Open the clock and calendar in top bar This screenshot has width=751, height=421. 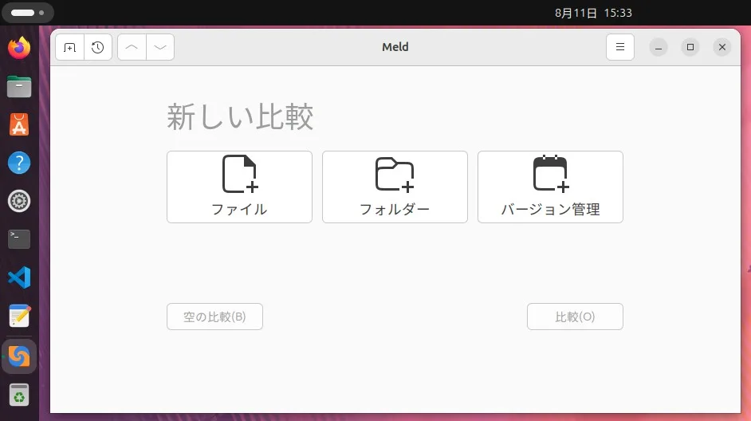coord(593,13)
